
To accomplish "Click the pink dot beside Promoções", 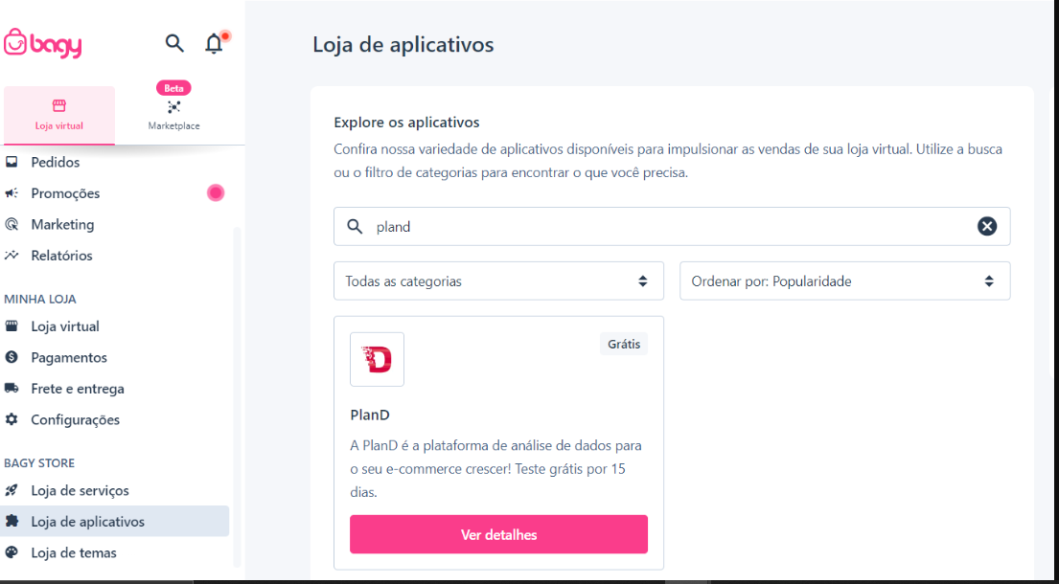I will (216, 192).
